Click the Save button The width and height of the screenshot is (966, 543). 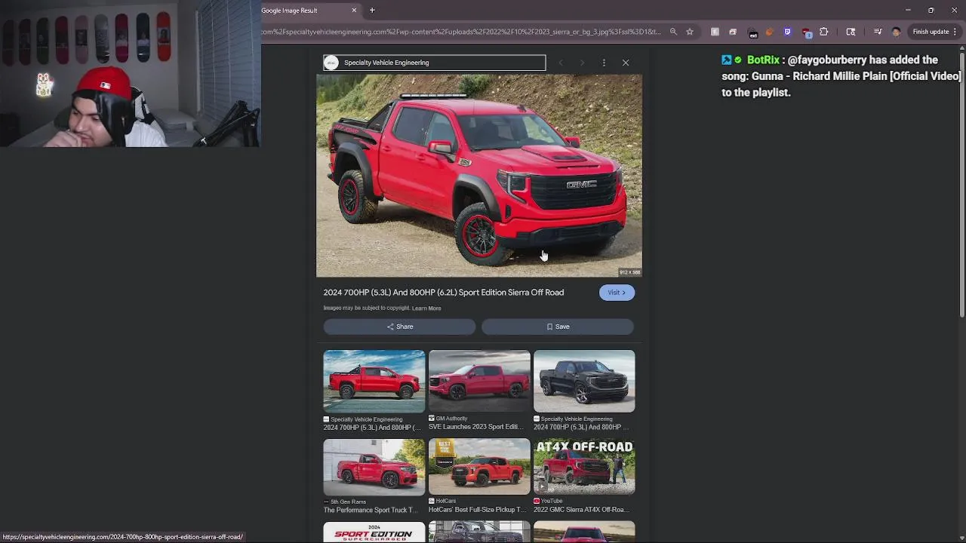tap(558, 327)
